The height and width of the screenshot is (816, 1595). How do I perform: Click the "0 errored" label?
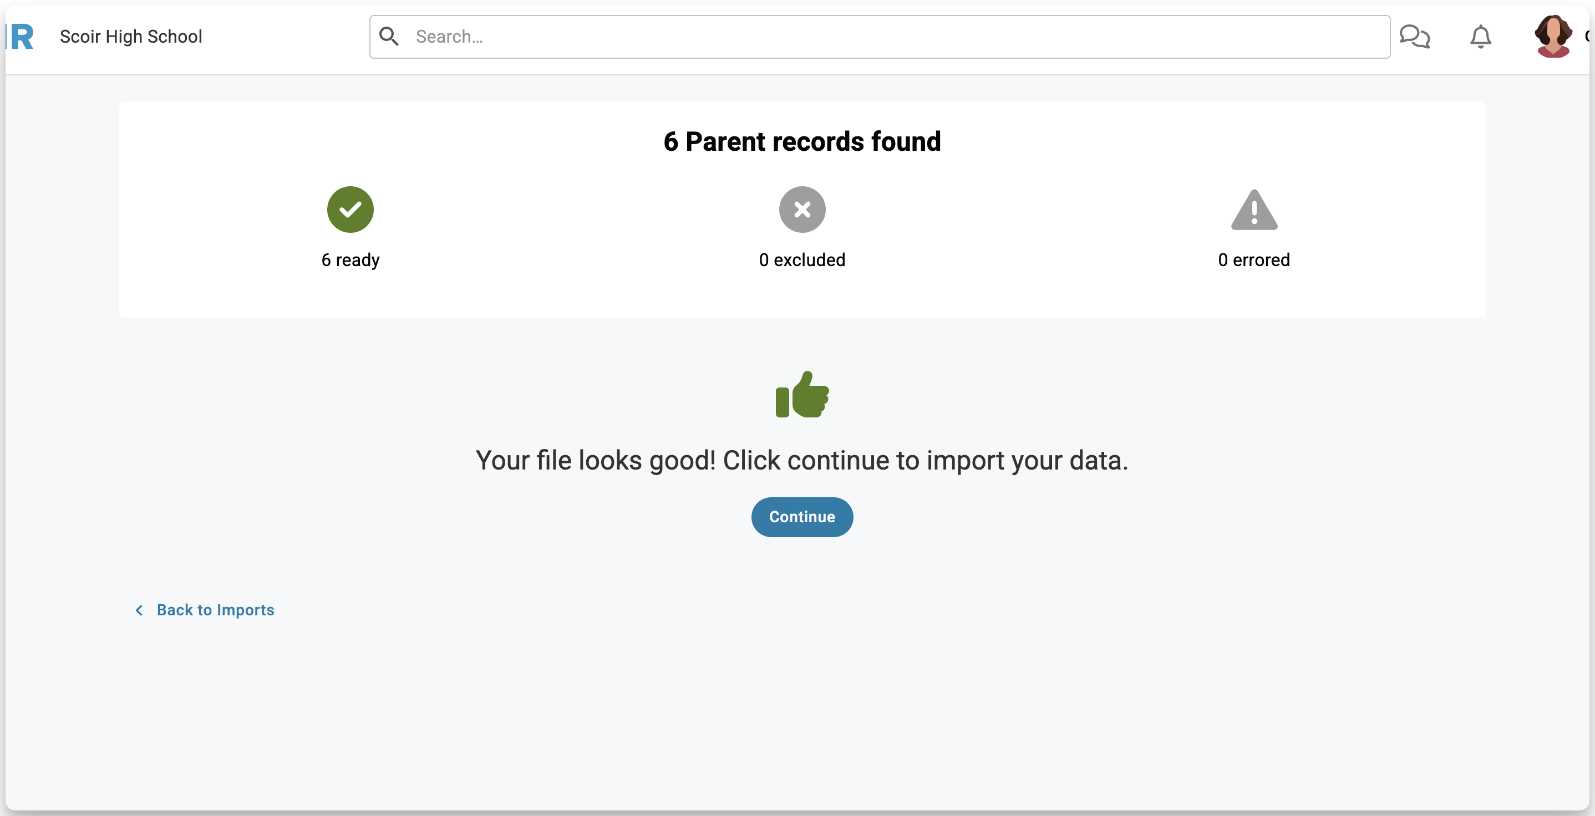pyautogui.click(x=1254, y=260)
